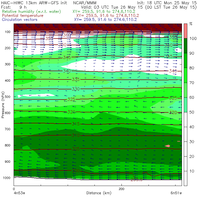
Task: Click the '0' distance axis tick label
Action: (14, 189)
